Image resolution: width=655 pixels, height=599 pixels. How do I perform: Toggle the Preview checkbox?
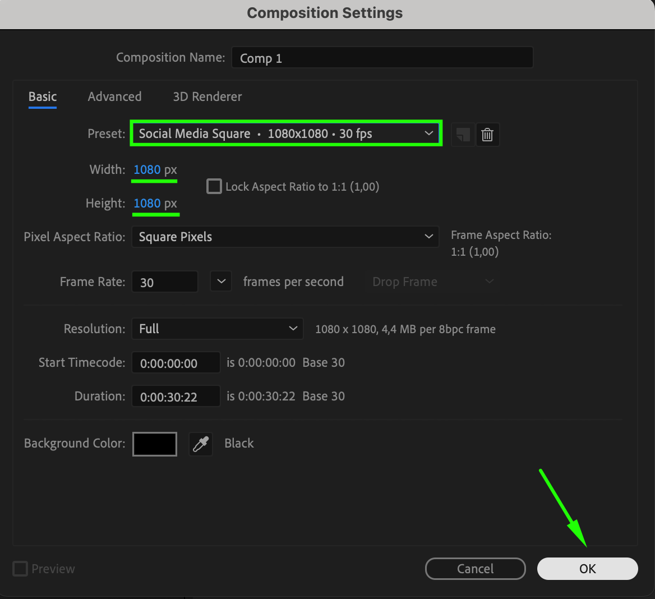(20, 569)
